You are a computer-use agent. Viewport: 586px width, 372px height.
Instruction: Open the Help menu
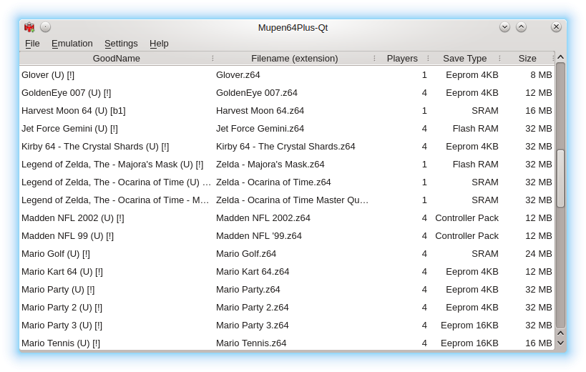159,44
